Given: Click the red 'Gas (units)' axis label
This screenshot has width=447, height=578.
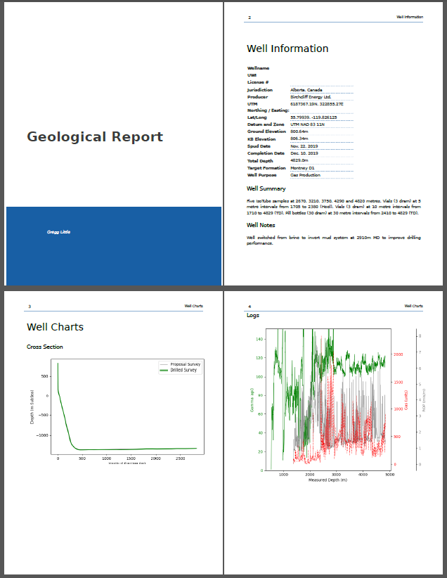Looking at the screenshot, I should coord(406,400).
